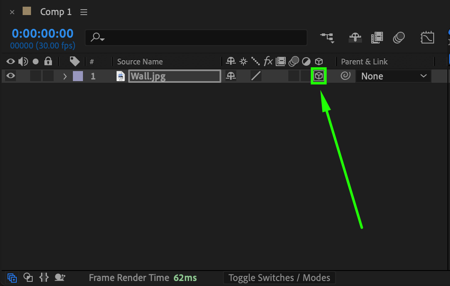Enable Motion Blur composition switch
Viewport: 450px width, 286px height.
(x=399, y=38)
